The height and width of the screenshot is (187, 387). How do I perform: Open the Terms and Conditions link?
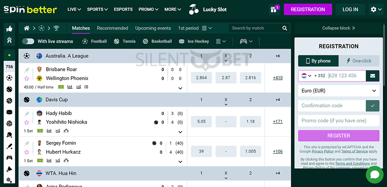pos(352,164)
